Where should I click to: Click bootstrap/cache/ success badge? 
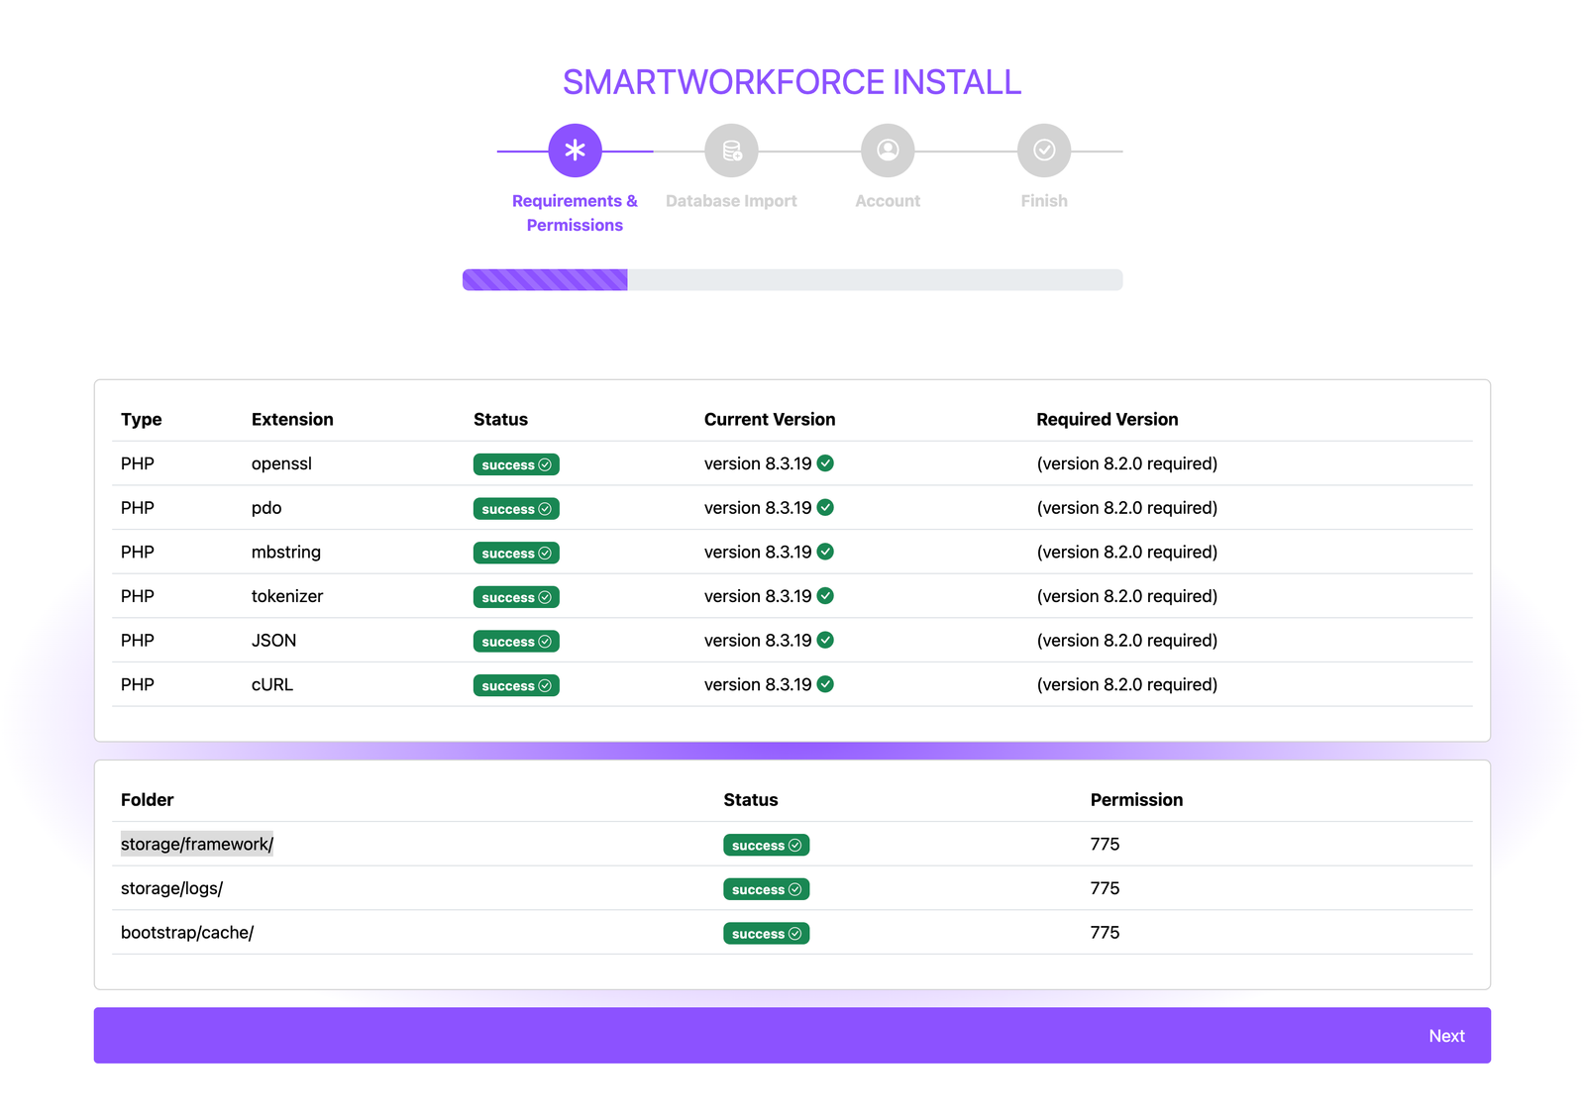(766, 934)
